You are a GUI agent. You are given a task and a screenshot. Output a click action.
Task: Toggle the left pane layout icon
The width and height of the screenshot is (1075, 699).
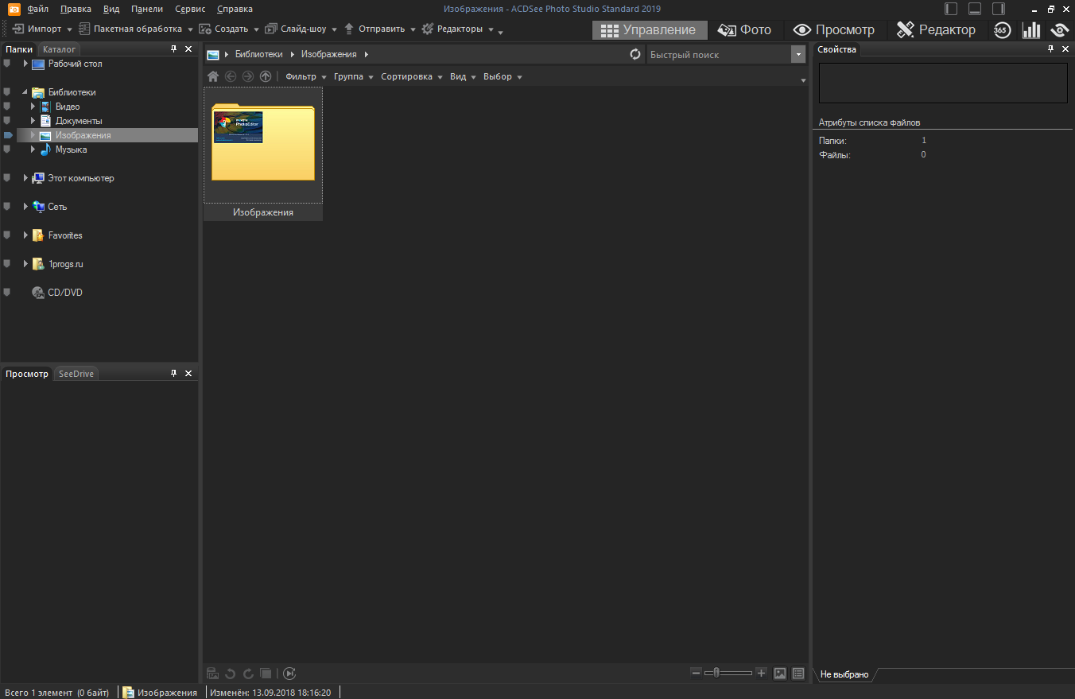951,9
